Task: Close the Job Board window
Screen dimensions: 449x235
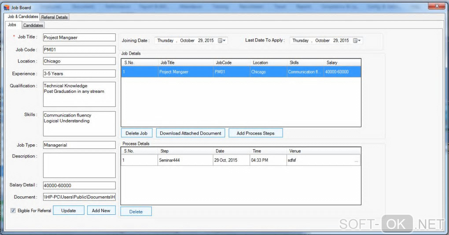Action: point(436,6)
